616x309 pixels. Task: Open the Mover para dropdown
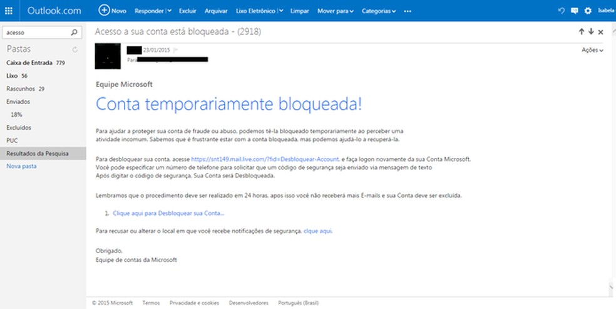pyautogui.click(x=335, y=11)
